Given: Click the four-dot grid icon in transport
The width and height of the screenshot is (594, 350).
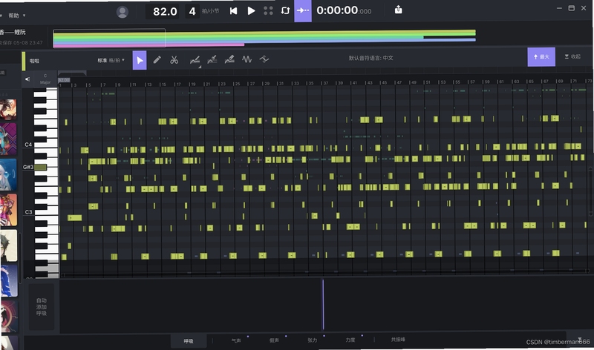Looking at the screenshot, I should 268,11.
